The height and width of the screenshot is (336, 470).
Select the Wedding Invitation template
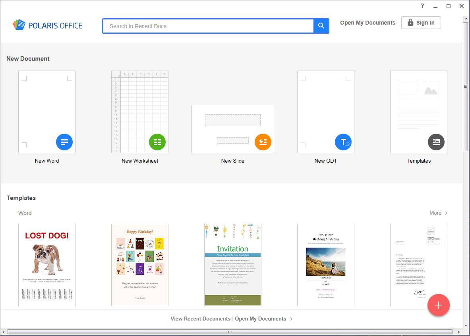point(325,265)
